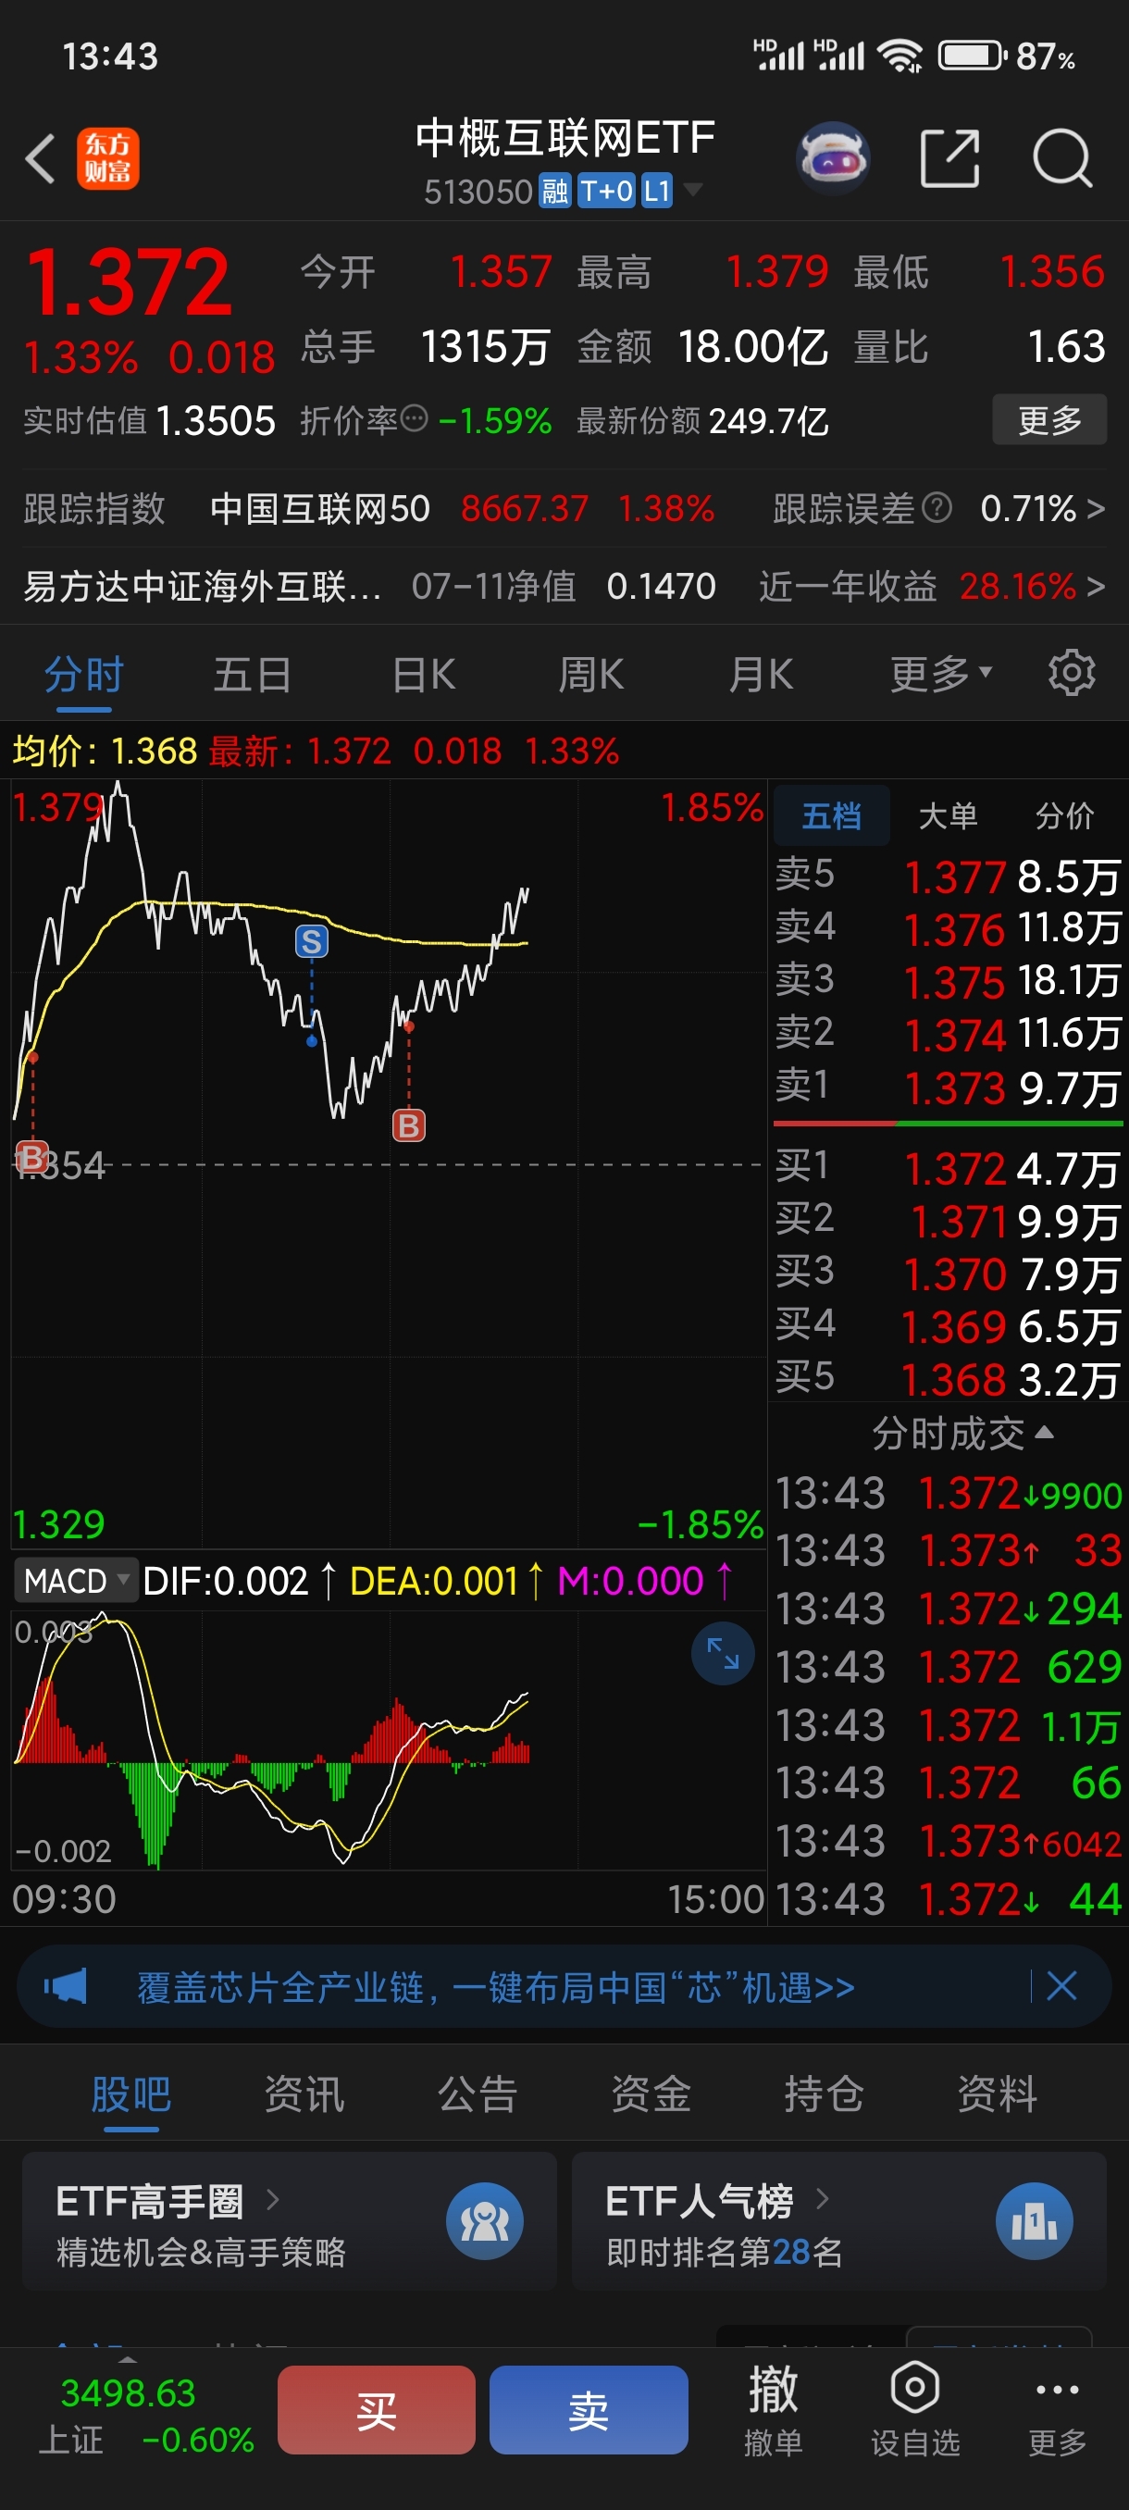1129x2510 pixels.
Task: Tap the gray 更多 details button
Action: tap(1049, 419)
